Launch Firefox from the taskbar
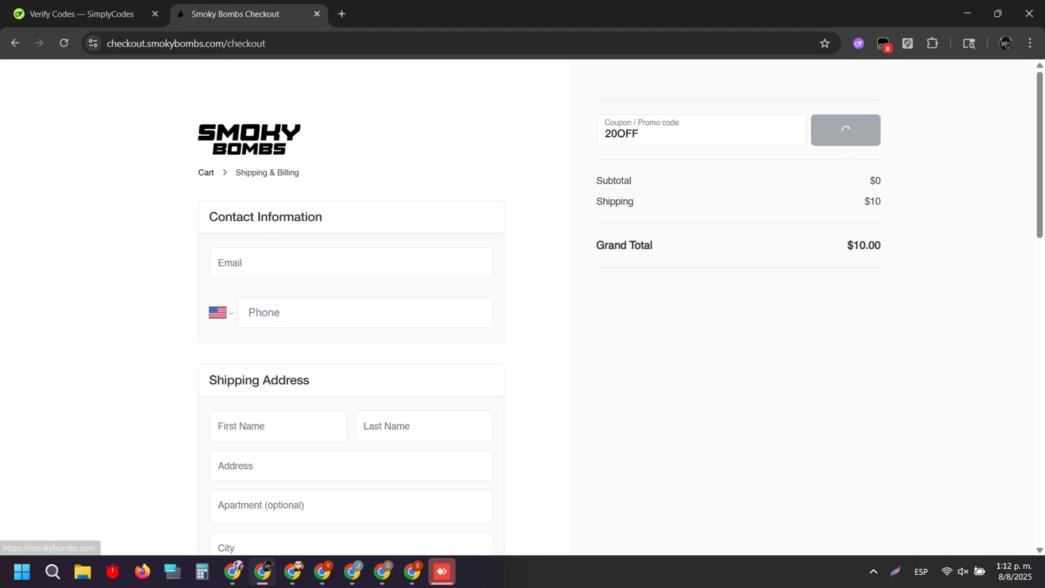The width and height of the screenshot is (1045, 588). point(143,572)
